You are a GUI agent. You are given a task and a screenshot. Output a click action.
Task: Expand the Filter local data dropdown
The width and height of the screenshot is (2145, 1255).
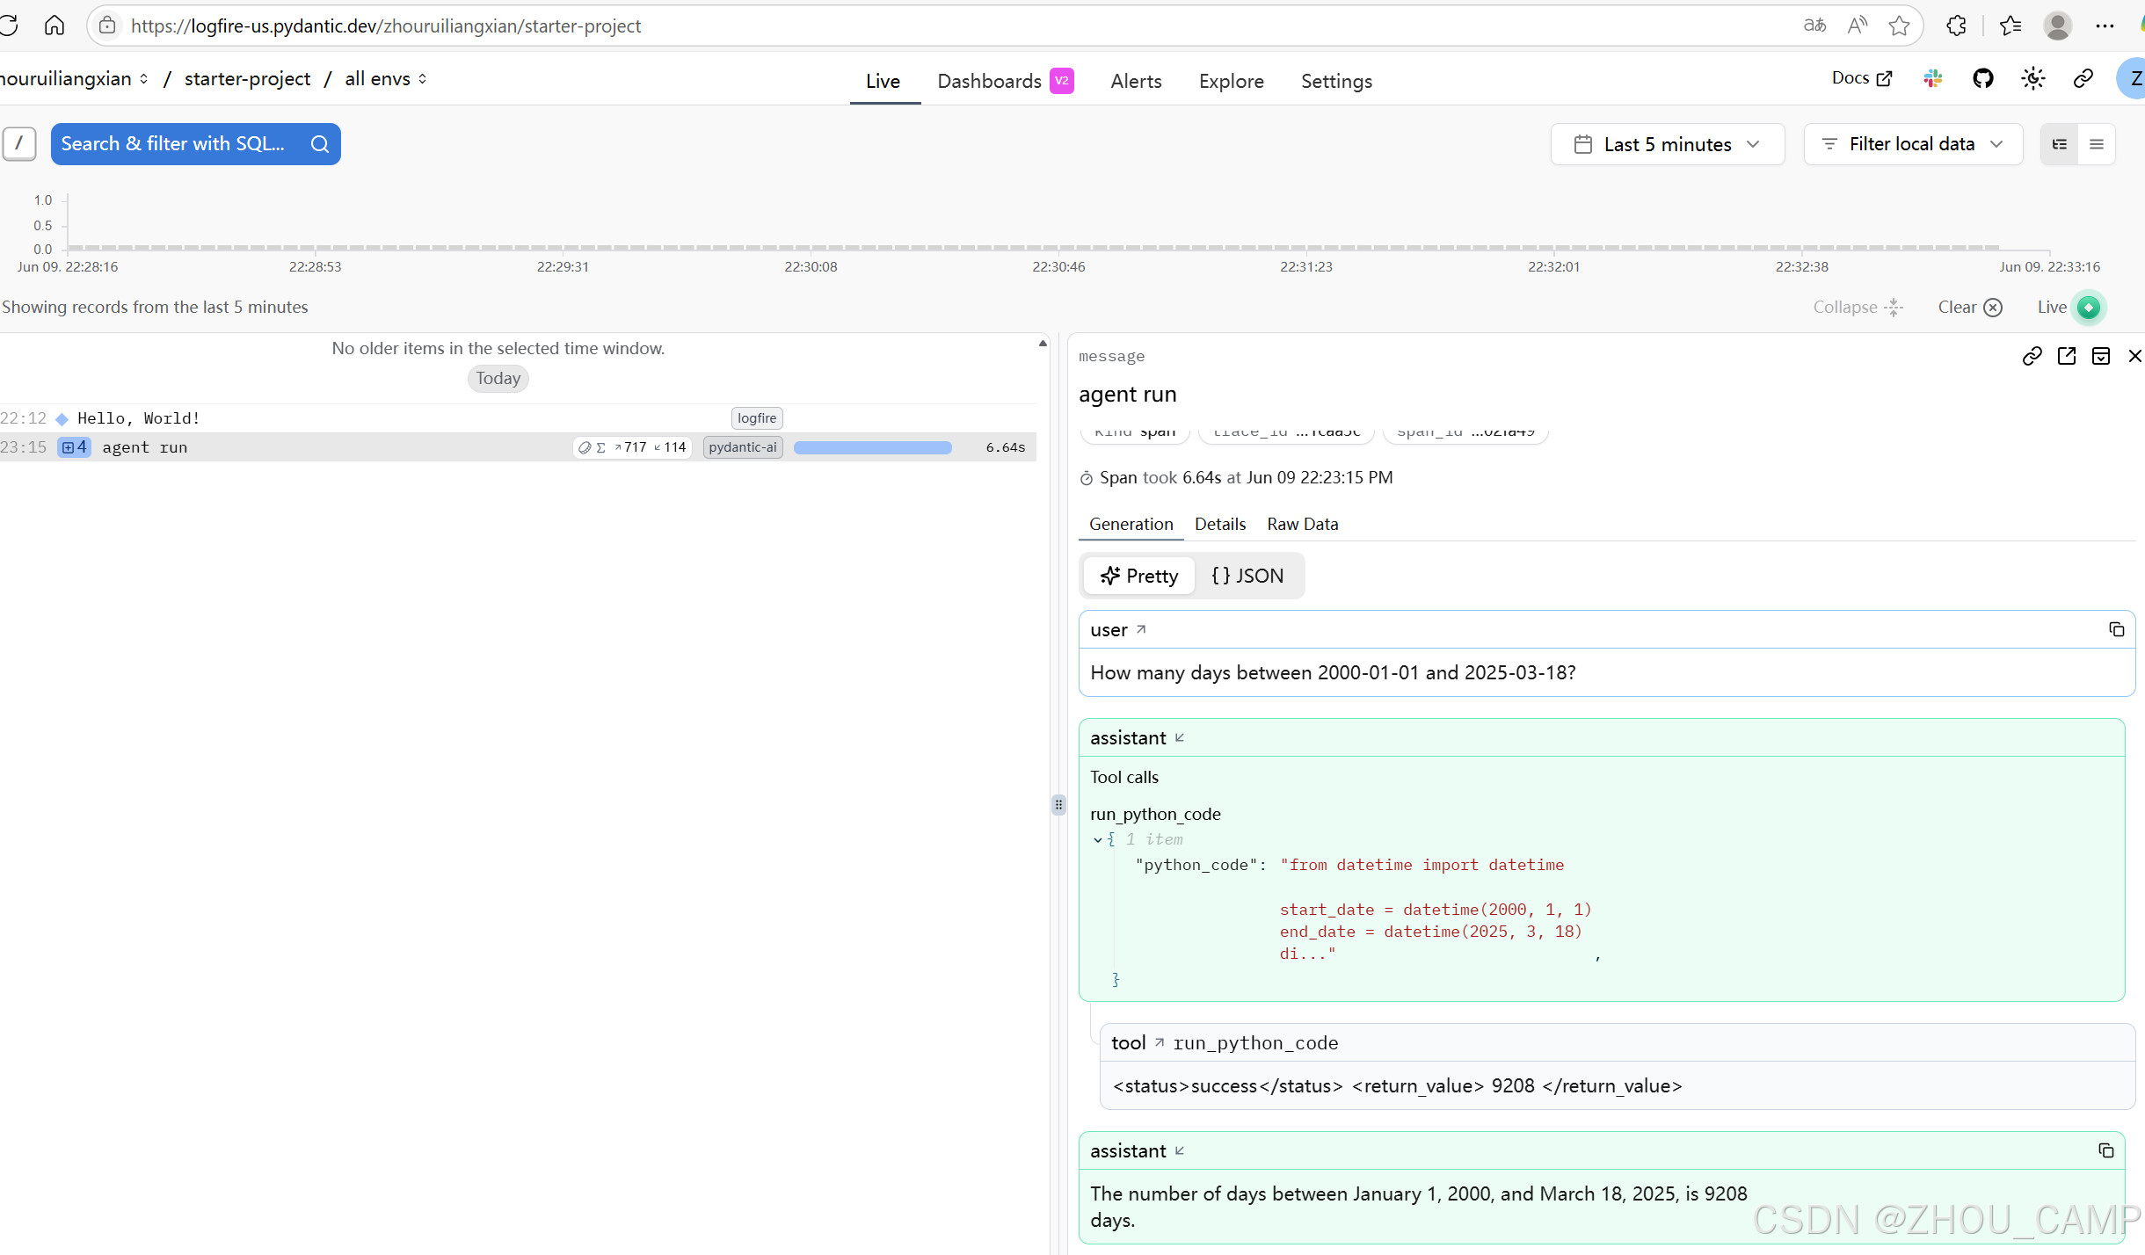click(1912, 144)
